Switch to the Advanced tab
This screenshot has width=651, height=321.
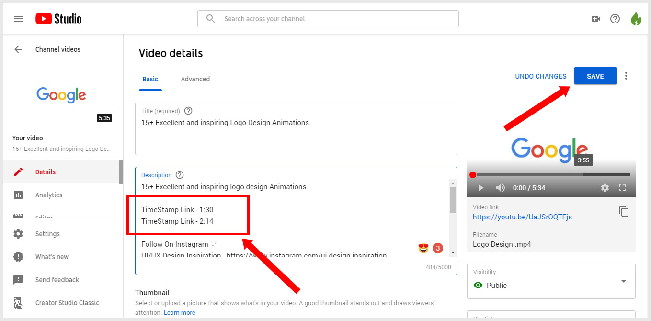click(x=195, y=79)
